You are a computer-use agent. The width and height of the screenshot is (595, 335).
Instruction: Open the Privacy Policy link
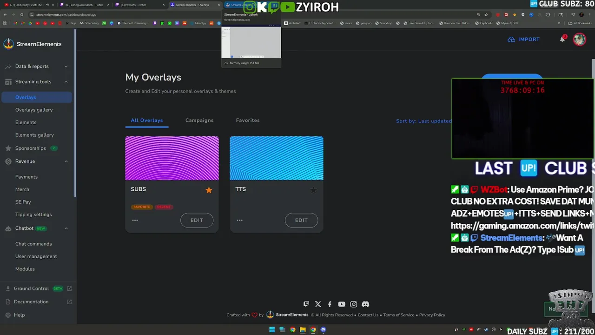[x=432, y=315]
